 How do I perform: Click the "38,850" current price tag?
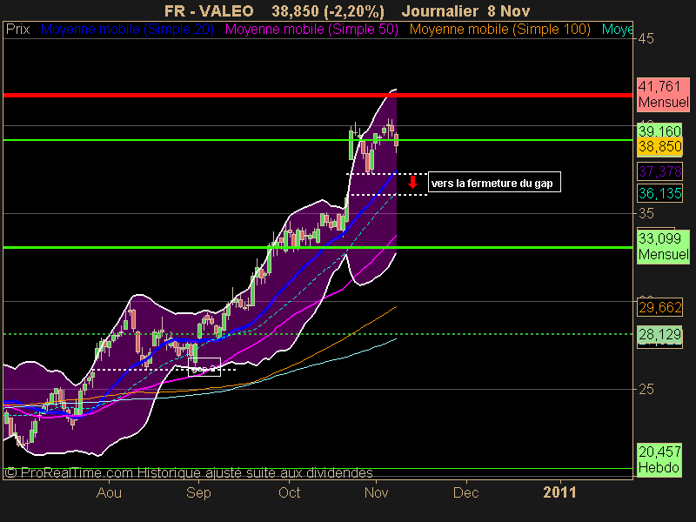[659, 146]
